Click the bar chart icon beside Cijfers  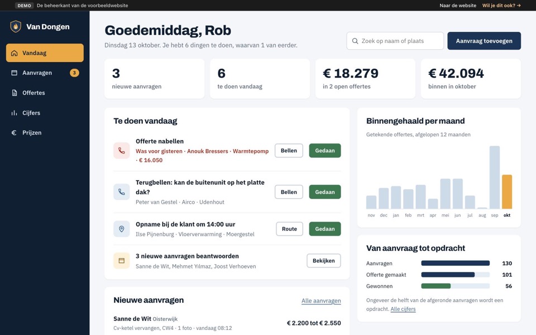click(14, 113)
